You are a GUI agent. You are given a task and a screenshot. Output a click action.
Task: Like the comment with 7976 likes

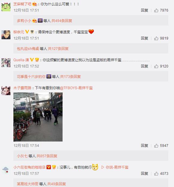[x=156, y=10]
